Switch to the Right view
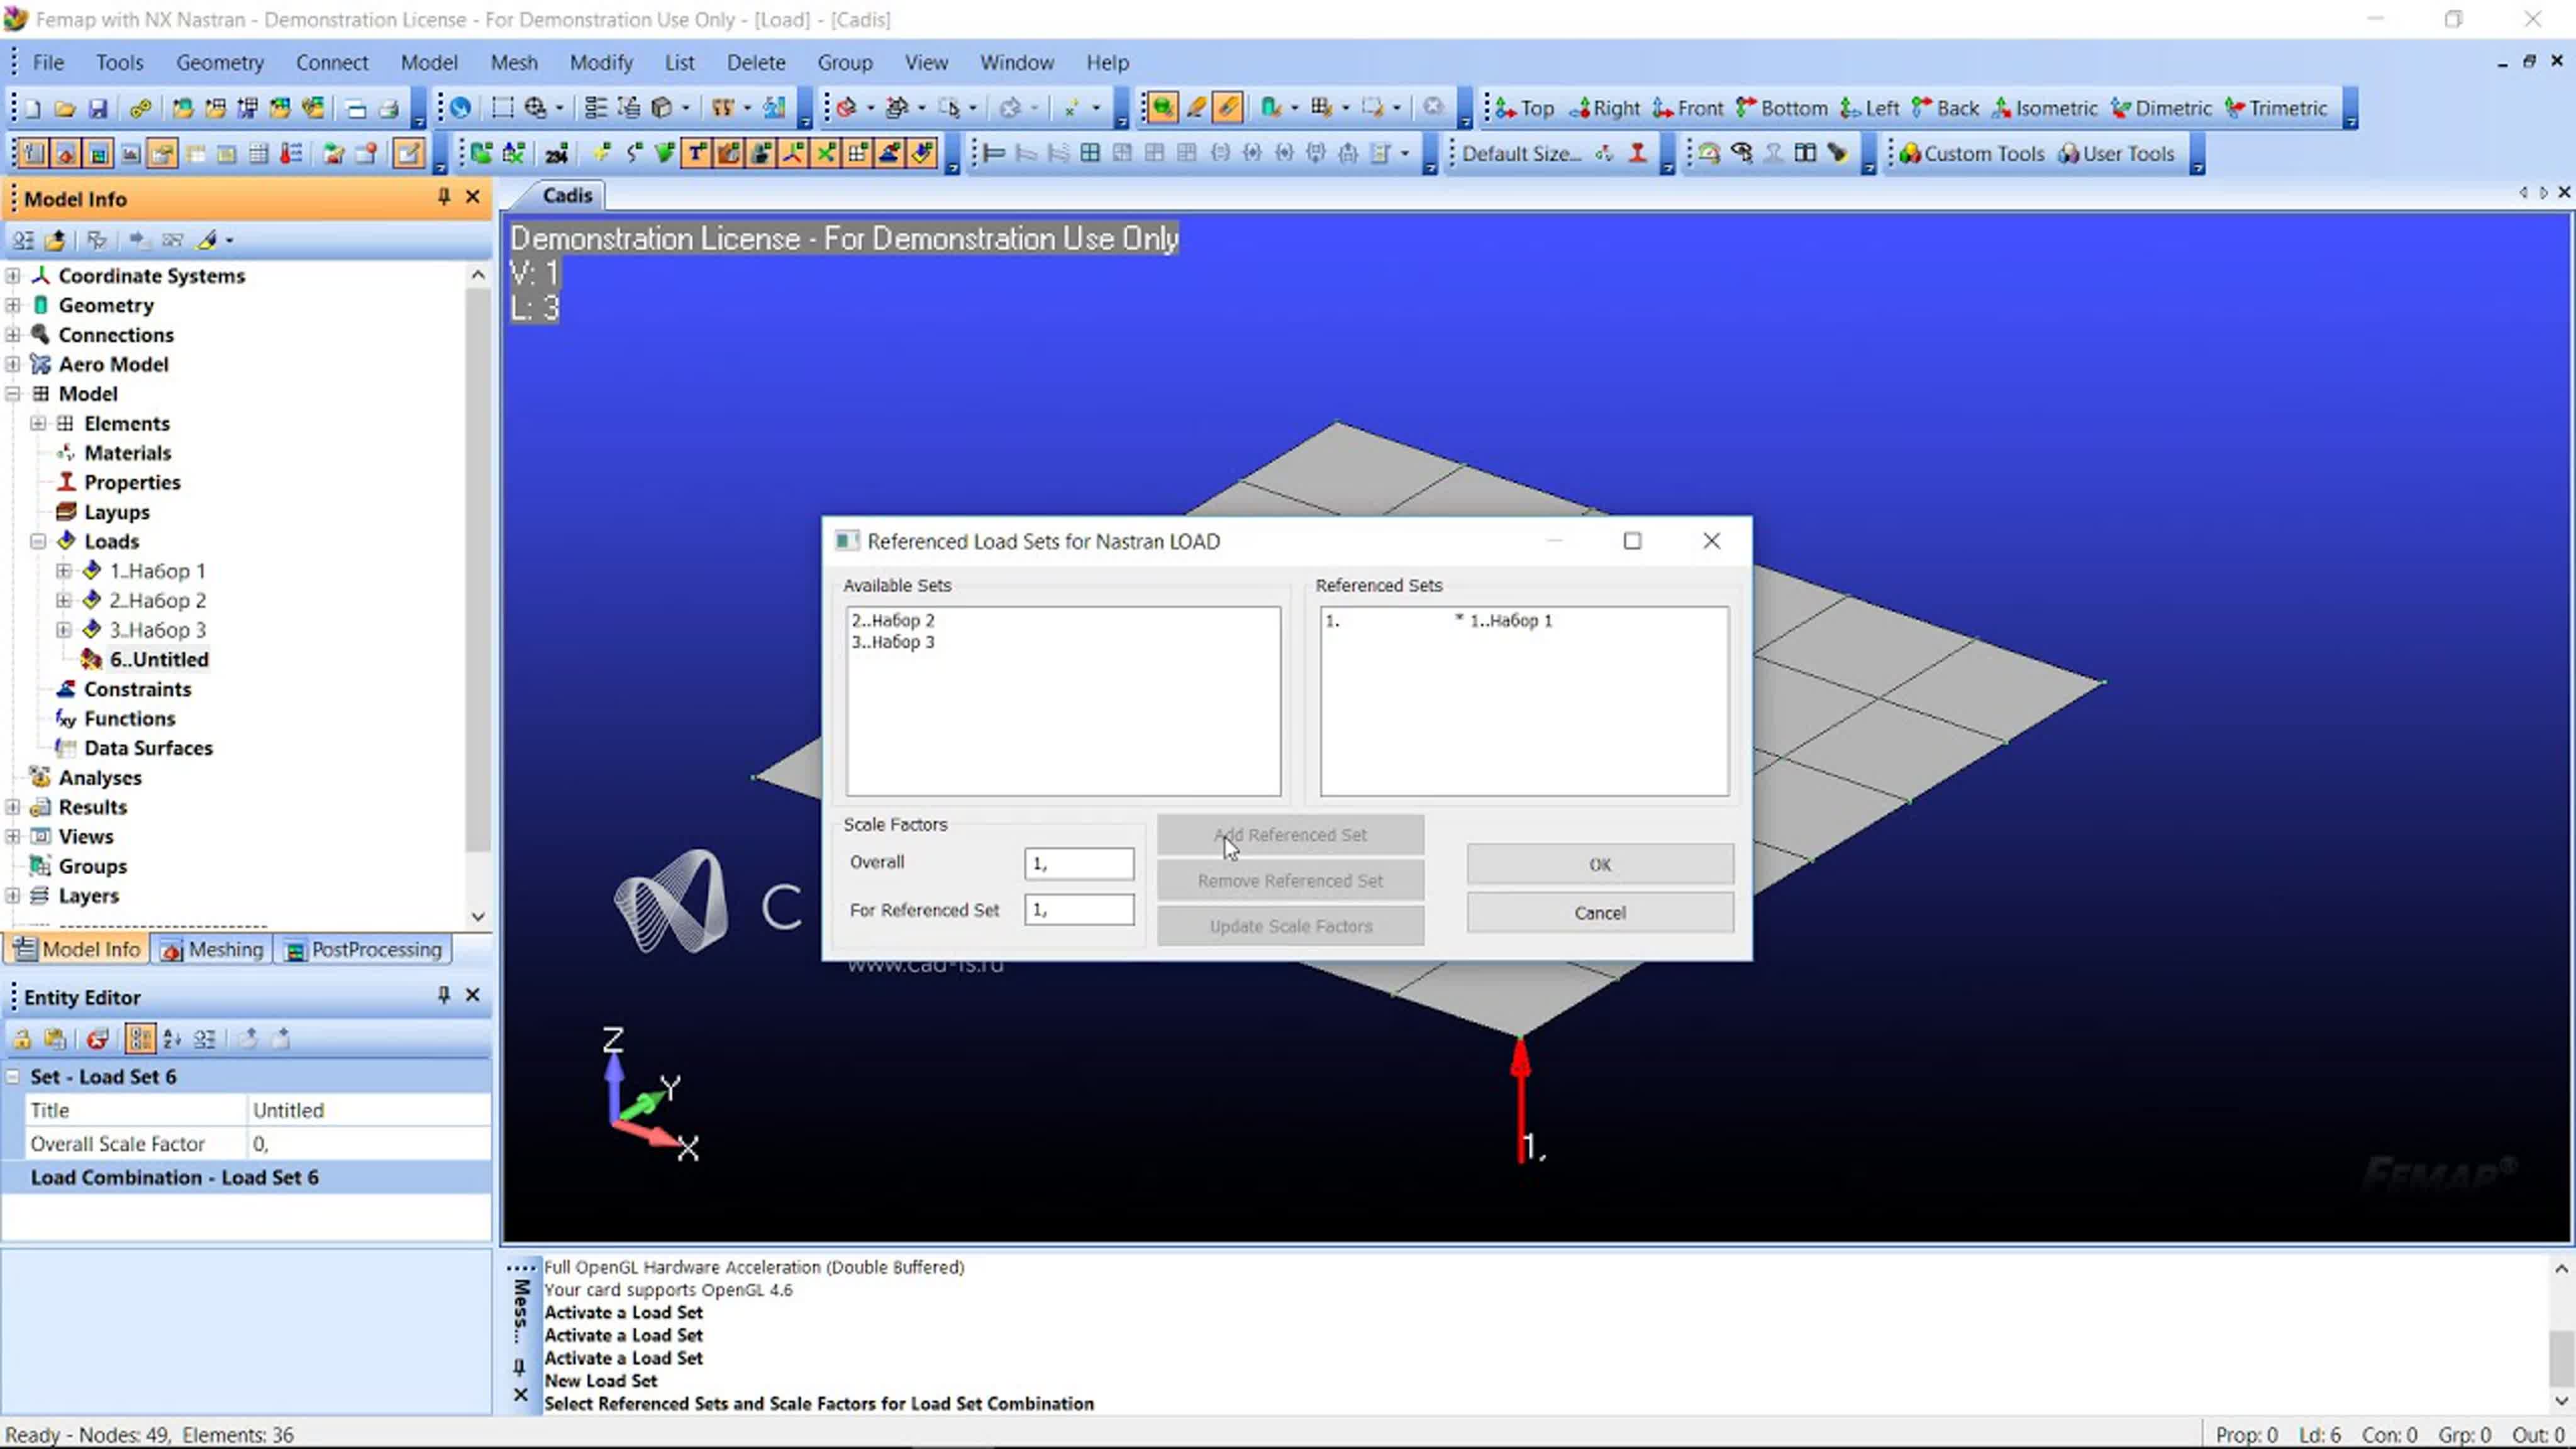 [x=1604, y=108]
